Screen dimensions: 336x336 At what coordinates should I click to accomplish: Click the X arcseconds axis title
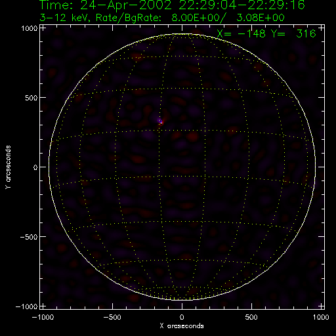click(182, 326)
